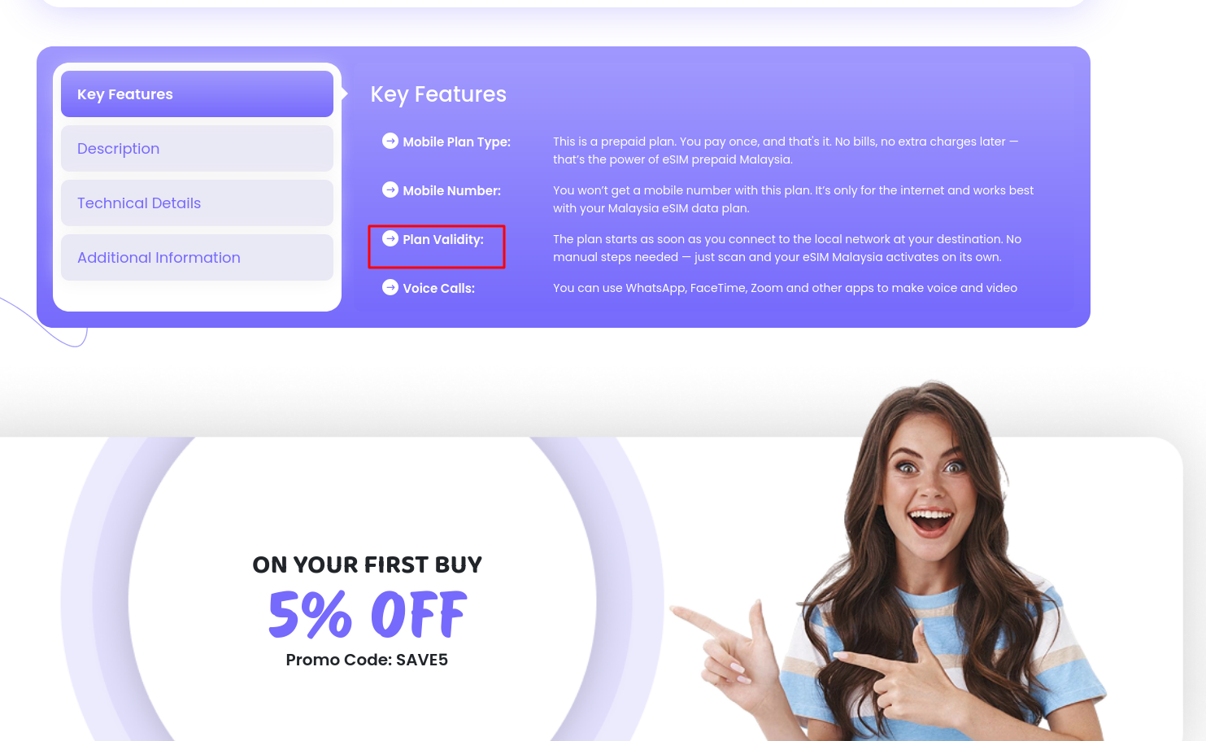Viewport: 1206px width, 741px height.
Task: Click the WhatsApp, FaceTime voice calls description
Action: pos(785,288)
